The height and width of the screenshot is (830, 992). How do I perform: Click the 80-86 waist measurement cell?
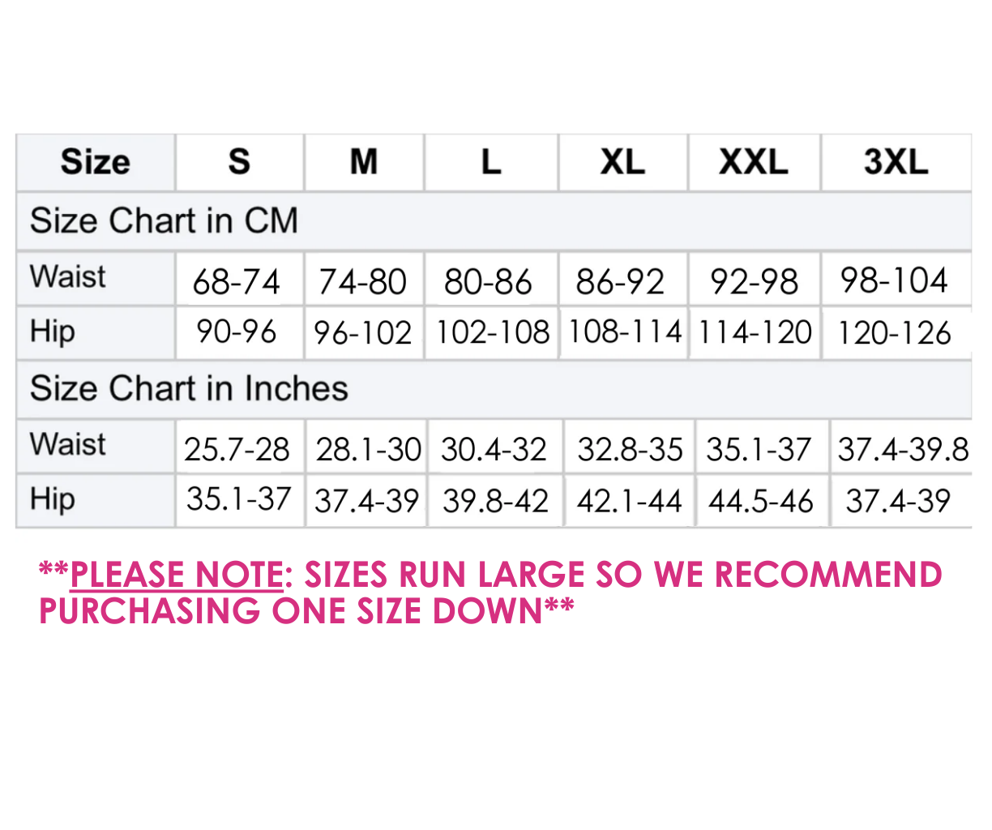pyautogui.click(x=488, y=282)
